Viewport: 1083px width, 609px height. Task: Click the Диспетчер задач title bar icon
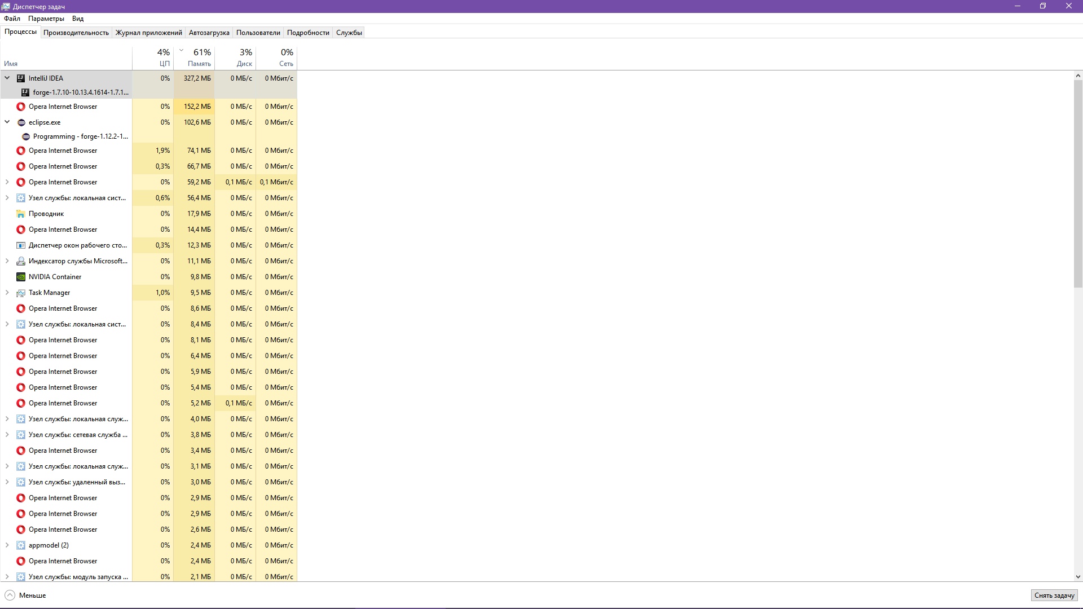[6, 6]
